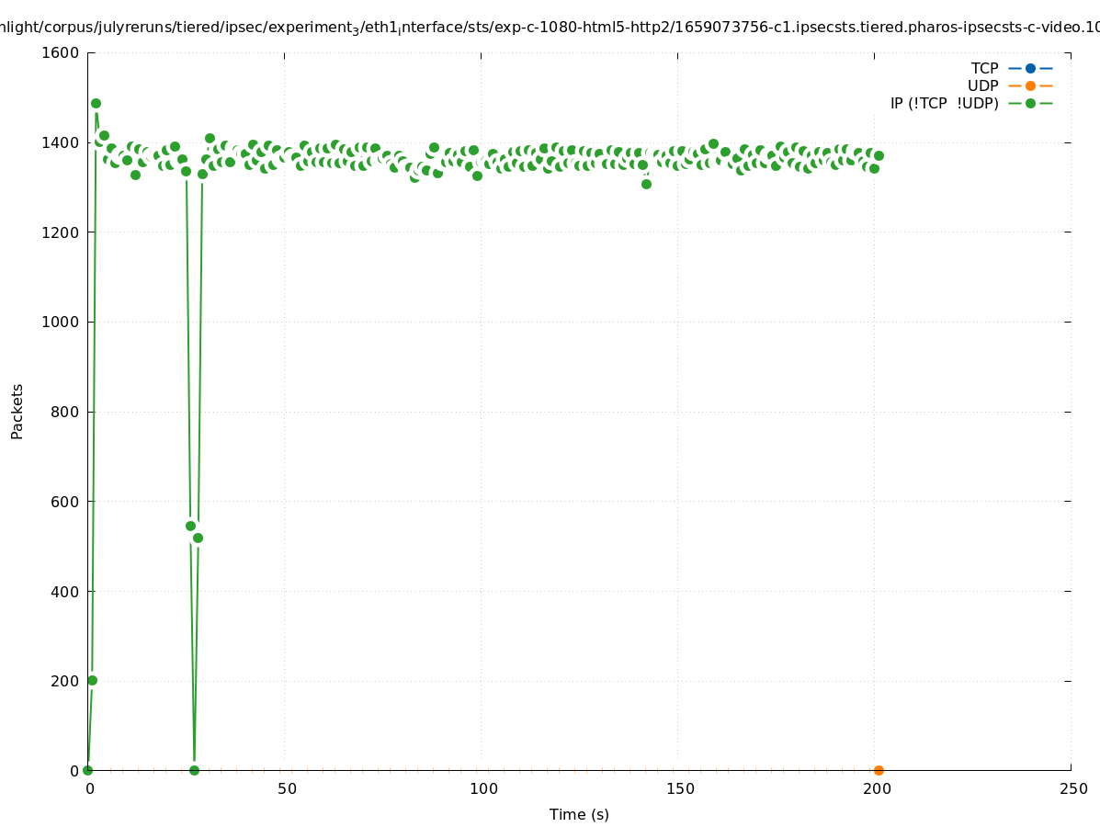Click the last green data point of the series
The width and height of the screenshot is (1100, 827).
coord(879,155)
